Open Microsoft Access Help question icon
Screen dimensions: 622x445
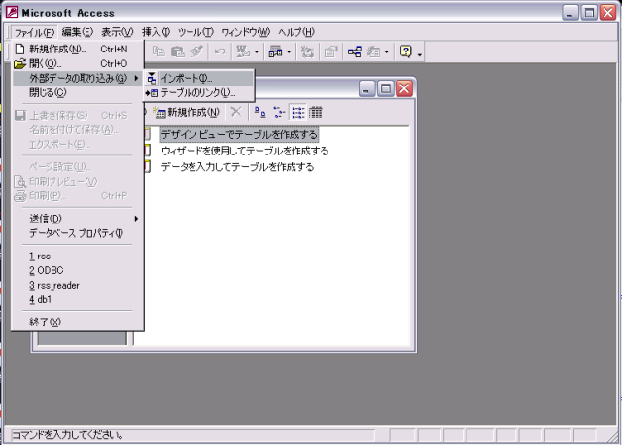(406, 51)
